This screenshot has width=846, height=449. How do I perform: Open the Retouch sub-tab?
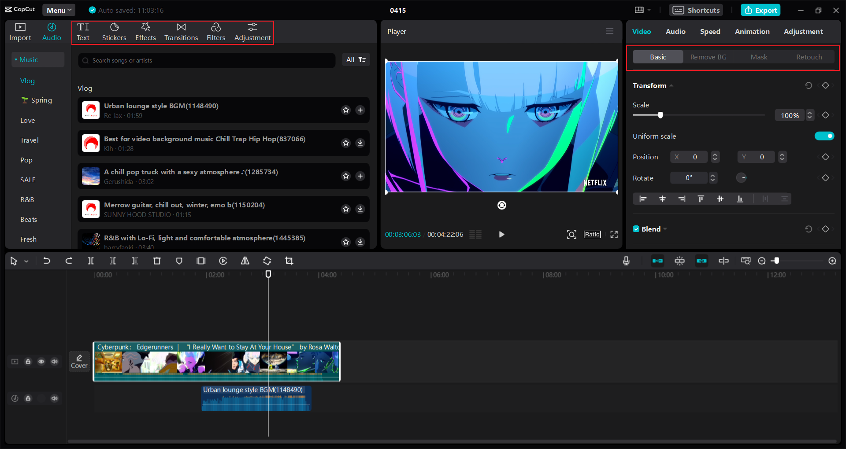click(x=809, y=57)
